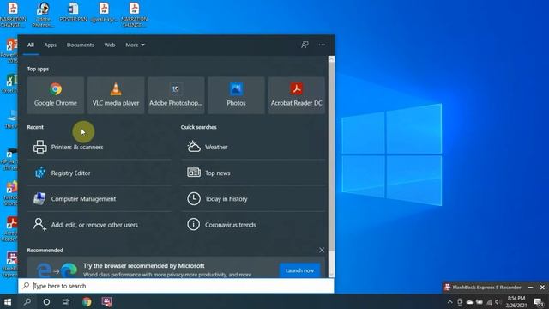This screenshot has width=549, height=309.
Task: Open the Photos app tile
Action: (x=237, y=95)
